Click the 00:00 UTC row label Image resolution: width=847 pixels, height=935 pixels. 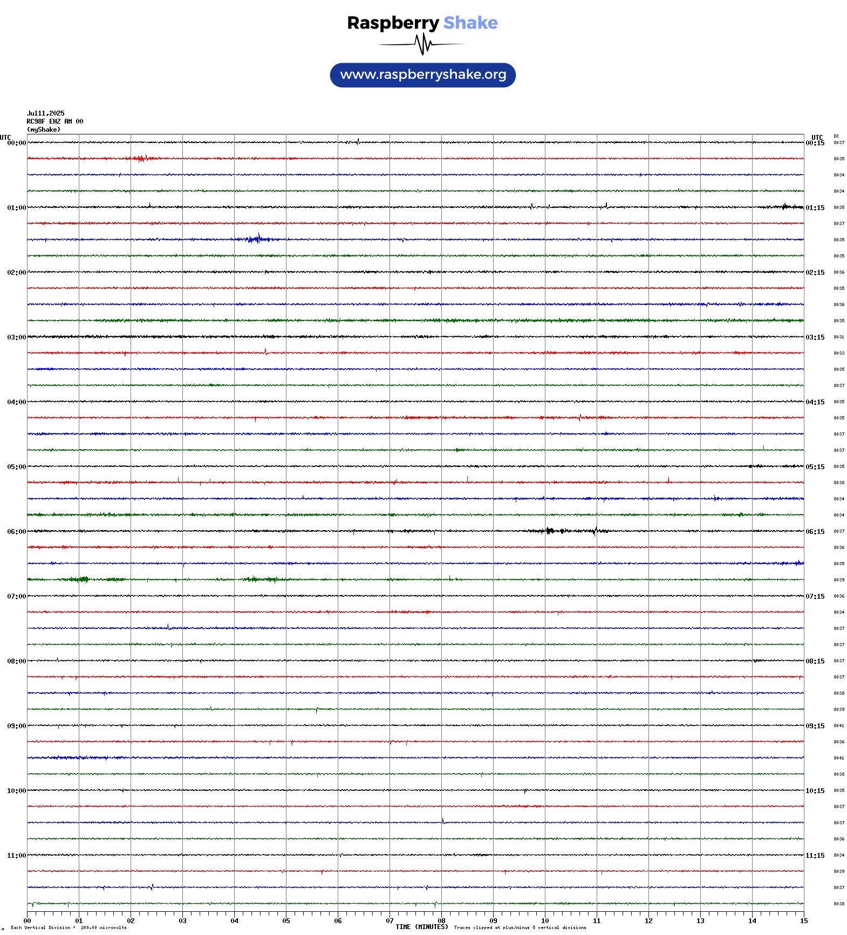(16, 143)
